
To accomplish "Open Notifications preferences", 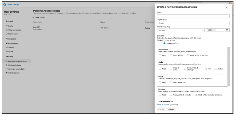I will [x=13, y=44].
